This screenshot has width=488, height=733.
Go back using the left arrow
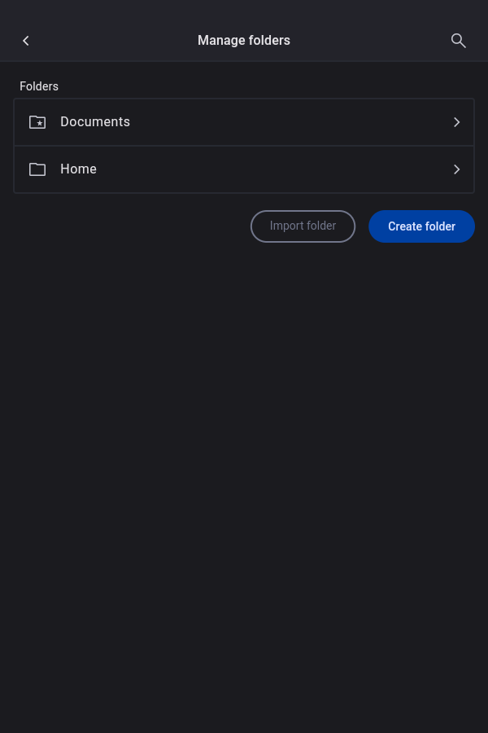coord(26,41)
